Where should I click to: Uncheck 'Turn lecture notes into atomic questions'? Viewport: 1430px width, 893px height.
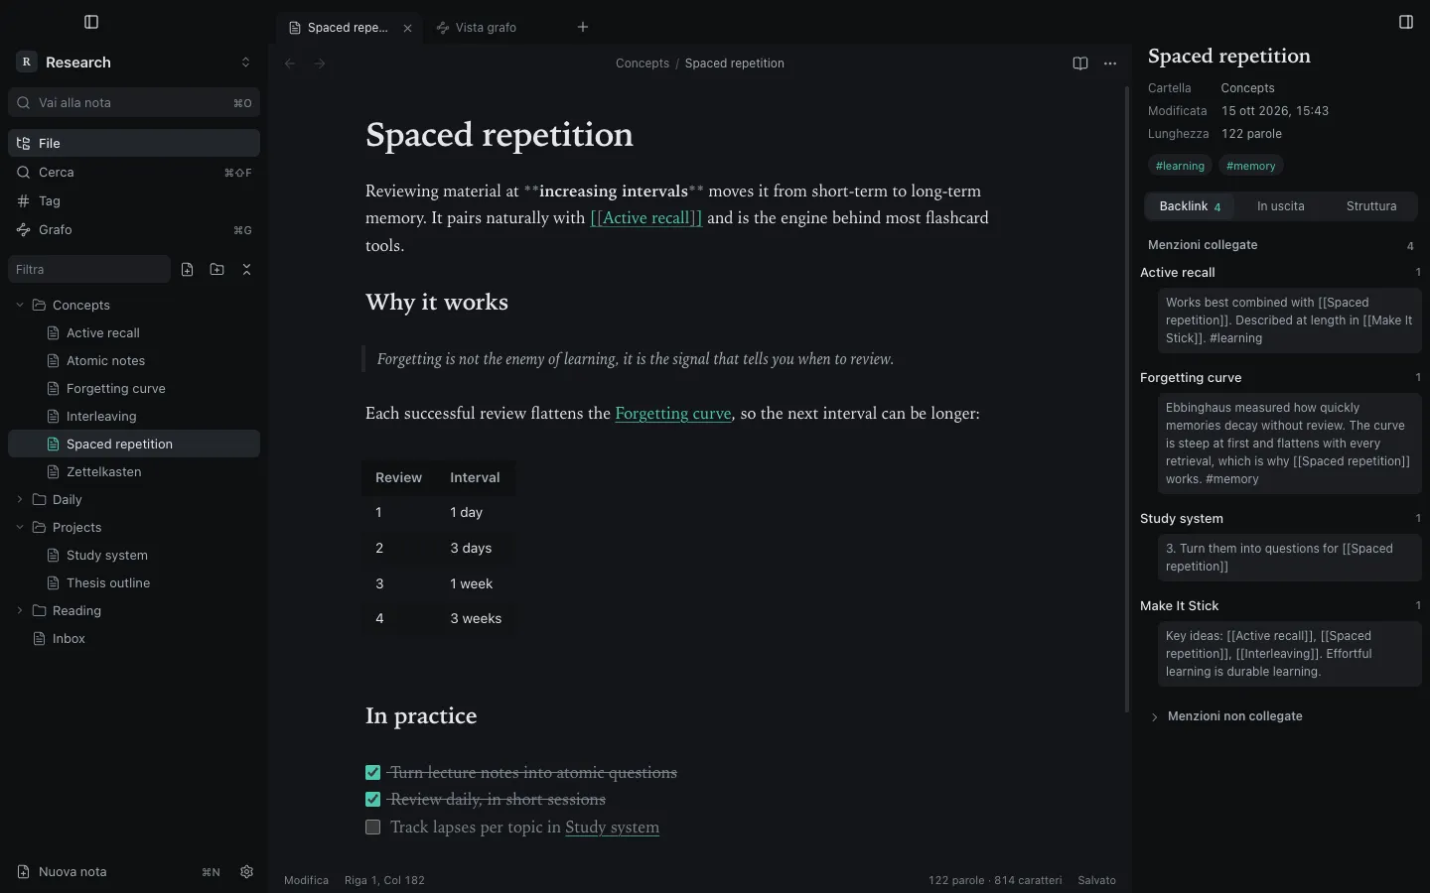point(373,773)
